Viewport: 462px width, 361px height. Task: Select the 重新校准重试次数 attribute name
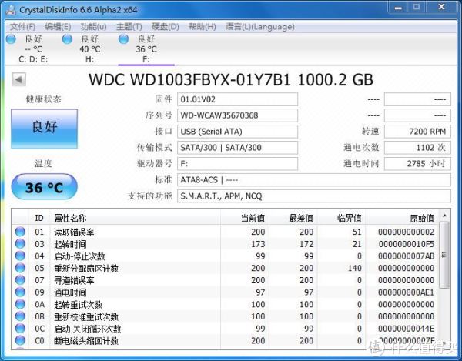pyautogui.click(x=86, y=316)
